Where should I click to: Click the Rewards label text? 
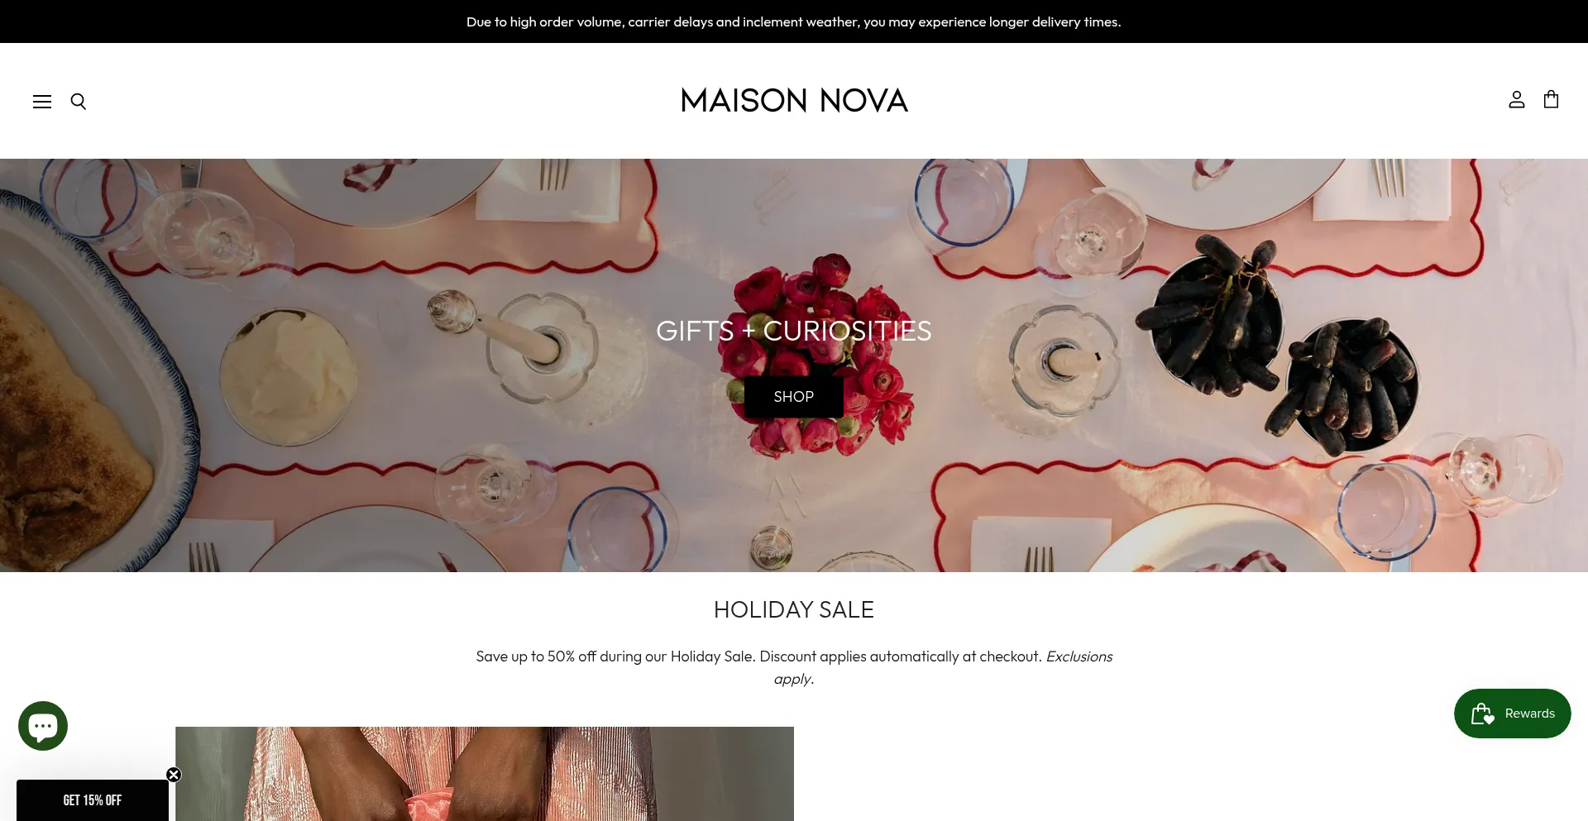(1529, 714)
